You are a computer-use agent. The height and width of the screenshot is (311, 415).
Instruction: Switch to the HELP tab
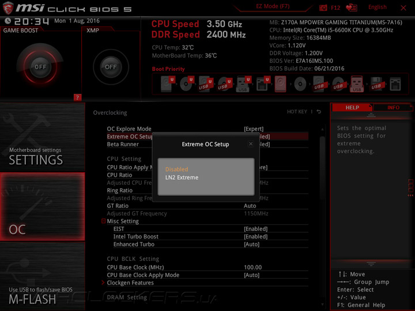pyautogui.click(x=352, y=107)
